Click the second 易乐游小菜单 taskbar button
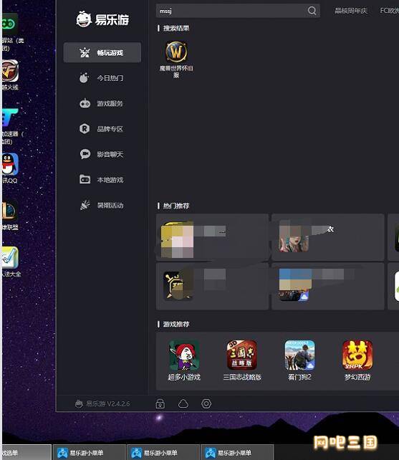 (163, 453)
